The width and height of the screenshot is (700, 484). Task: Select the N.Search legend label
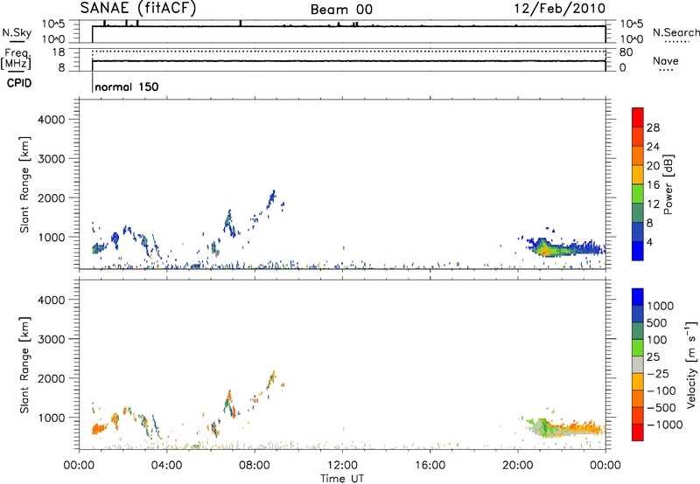coord(675,32)
